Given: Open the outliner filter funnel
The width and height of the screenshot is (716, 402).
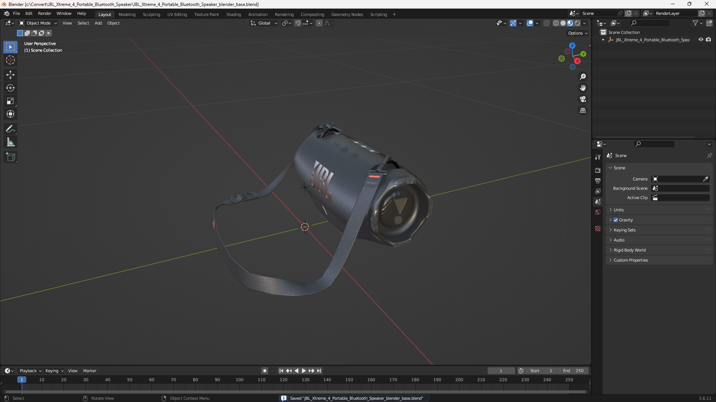Looking at the screenshot, I should pos(695,23).
